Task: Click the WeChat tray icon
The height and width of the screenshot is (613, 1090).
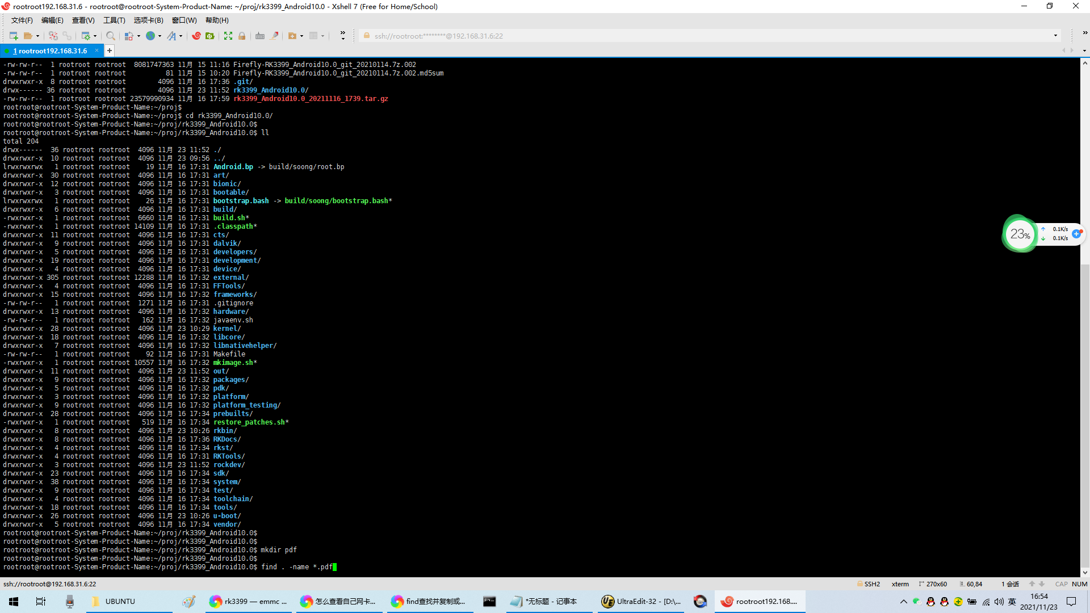Action: pos(916,602)
